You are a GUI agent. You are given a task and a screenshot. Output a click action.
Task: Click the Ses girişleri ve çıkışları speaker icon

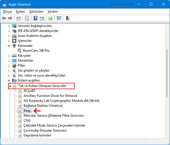click(x=14, y=70)
